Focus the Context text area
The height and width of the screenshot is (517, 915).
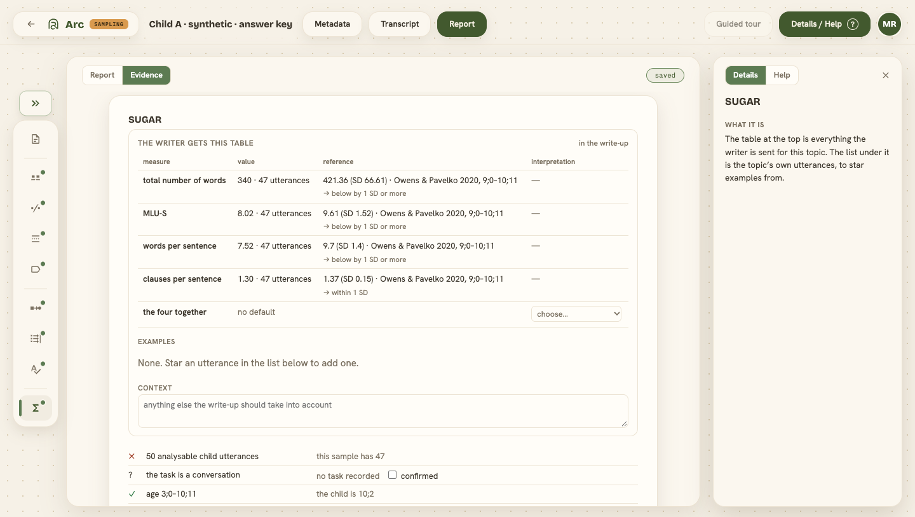pyautogui.click(x=383, y=411)
